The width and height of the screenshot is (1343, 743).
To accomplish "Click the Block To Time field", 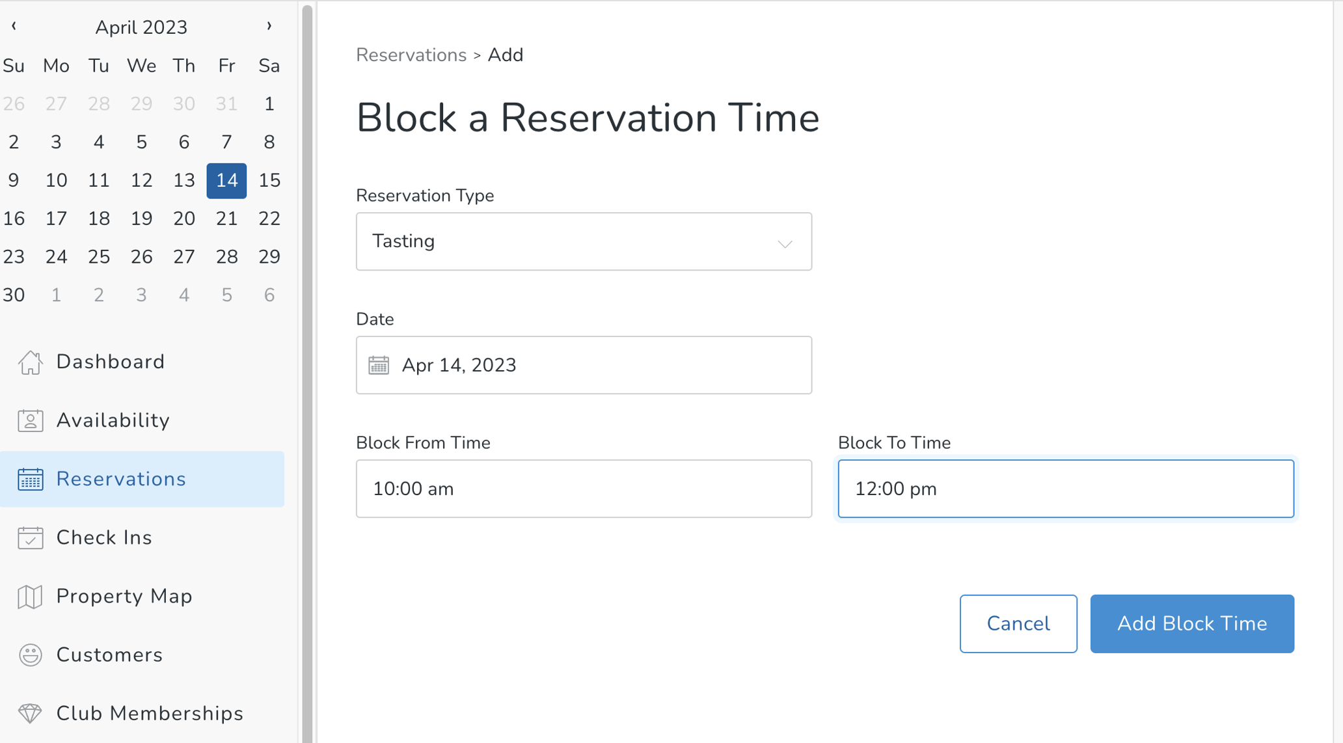I will (x=1065, y=489).
